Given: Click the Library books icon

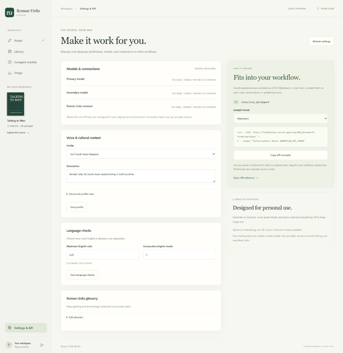Looking at the screenshot, I should click(10, 52).
